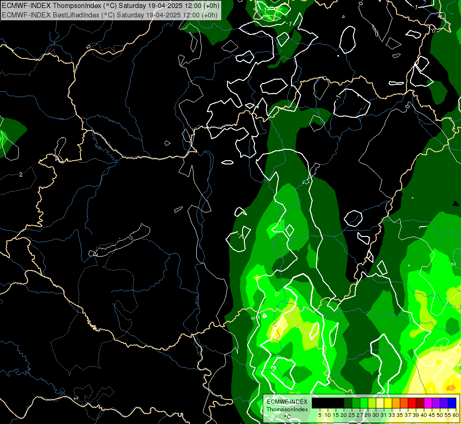Click the legend scale value 30
The image size is (461, 424).
tap(375, 415)
